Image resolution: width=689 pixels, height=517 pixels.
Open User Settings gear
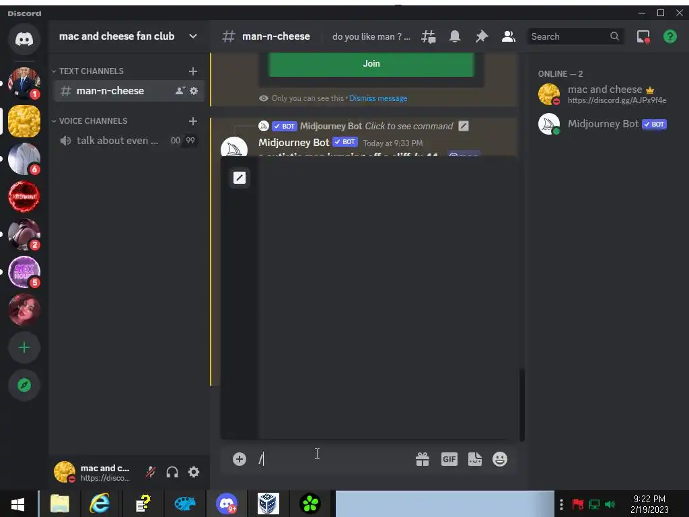194,472
